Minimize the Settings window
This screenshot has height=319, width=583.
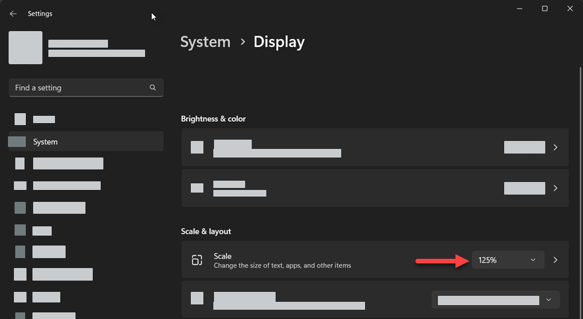[x=519, y=9]
